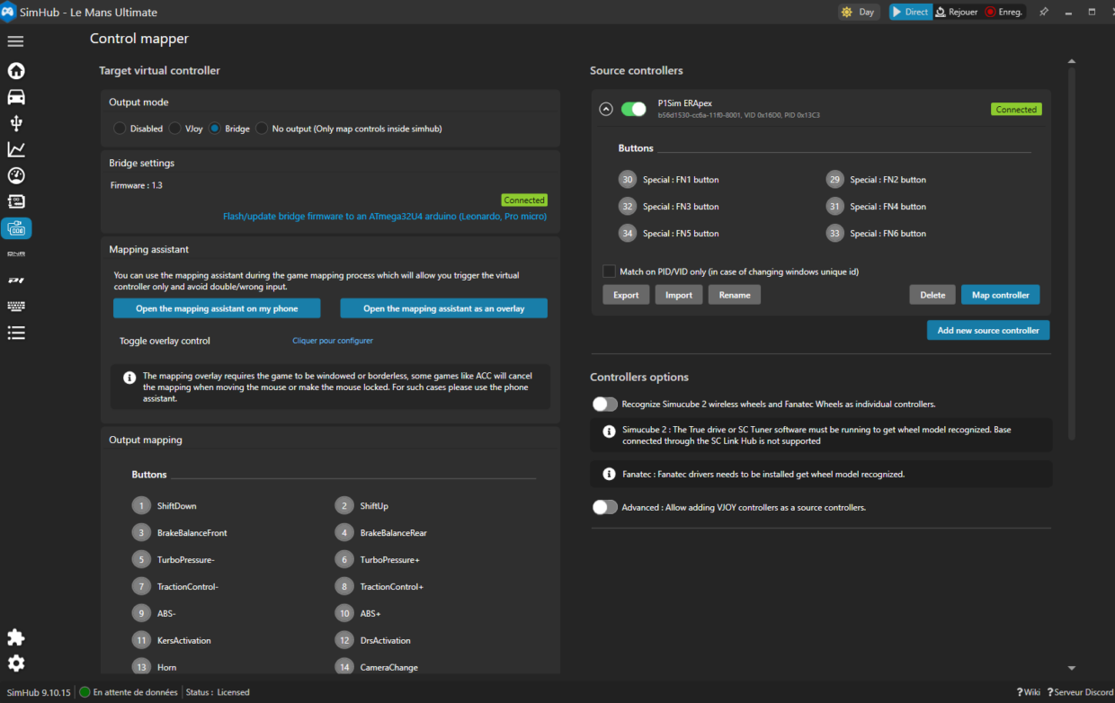
Task: Select the keyboard emulation sidebar icon
Action: coord(16,306)
